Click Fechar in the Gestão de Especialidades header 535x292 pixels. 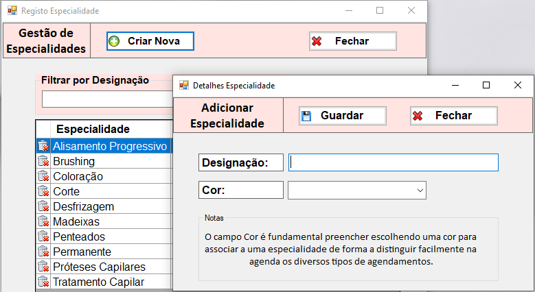pyautogui.click(x=352, y=41)
